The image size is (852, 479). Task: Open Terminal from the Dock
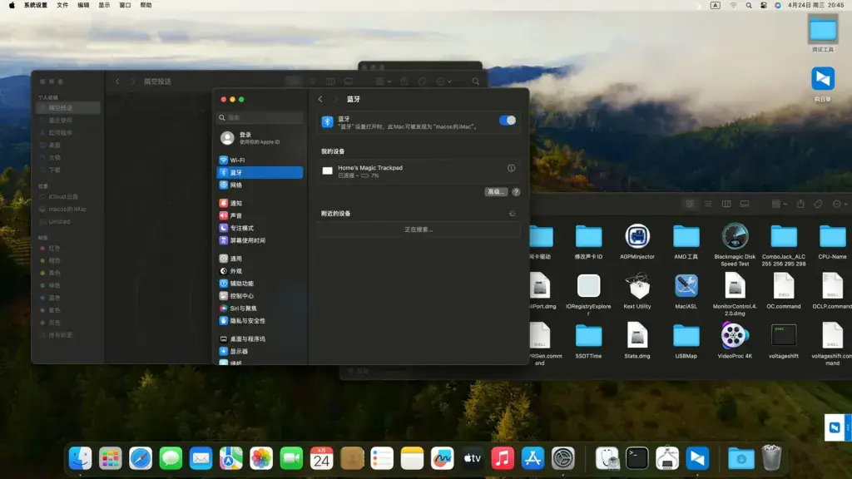637,458
